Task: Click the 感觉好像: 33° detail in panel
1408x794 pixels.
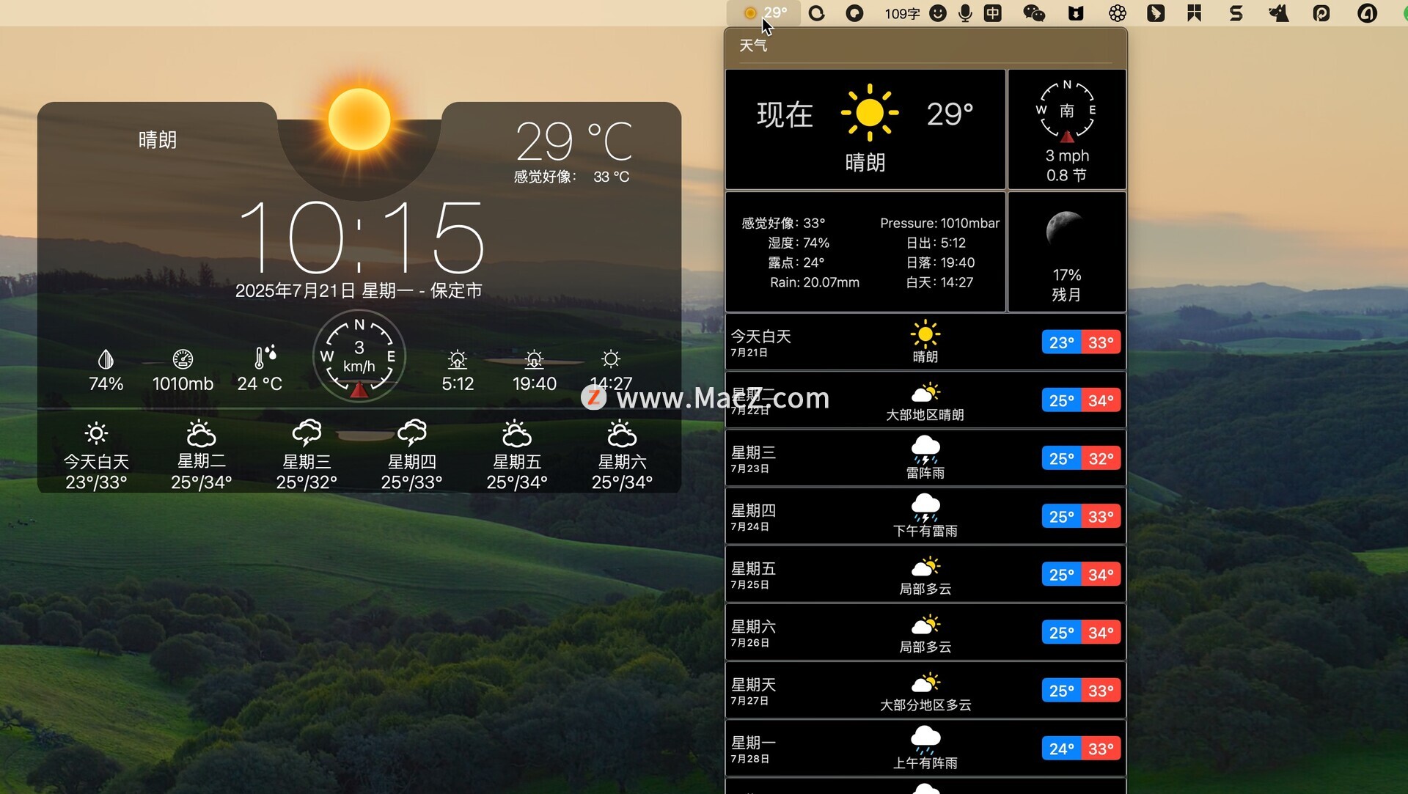Action: pyautogui.click(x=783, y=223)
